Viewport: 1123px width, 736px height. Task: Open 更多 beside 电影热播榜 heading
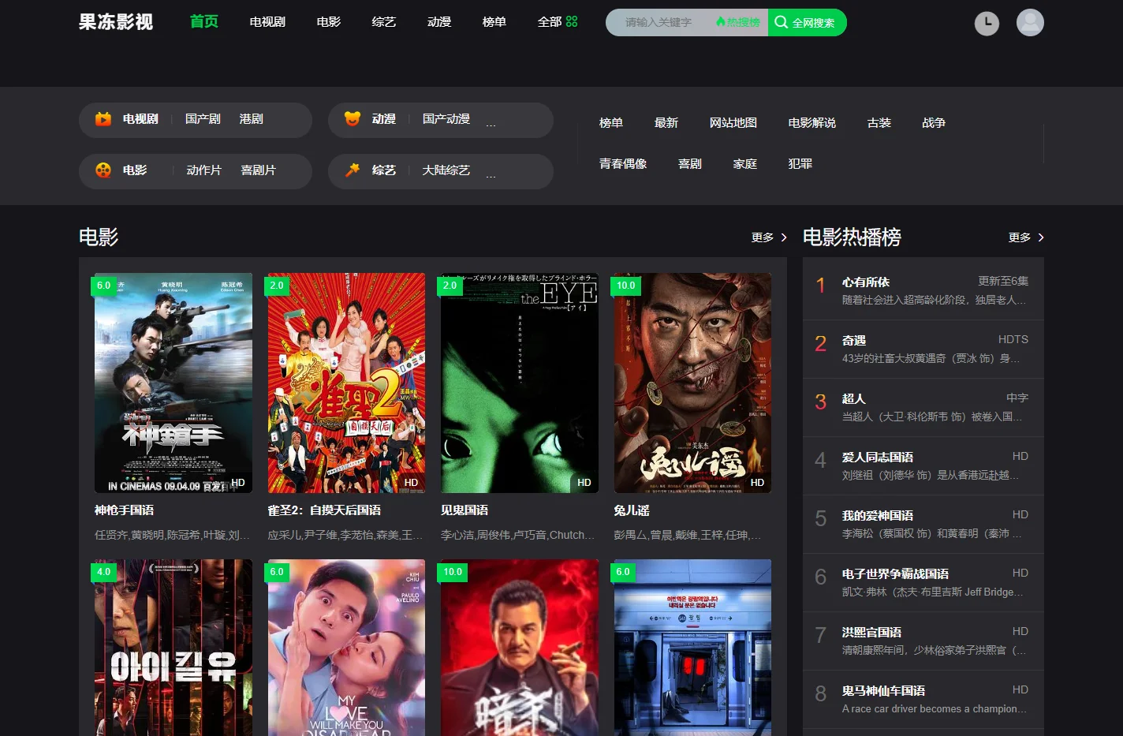coord(1026,237)
